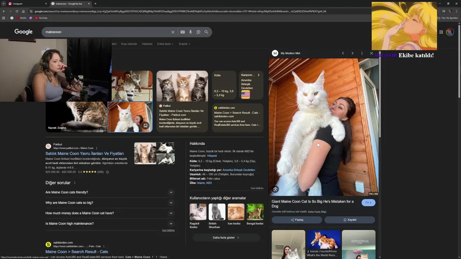Open the site info icon in the address bar

click(31, 11)
